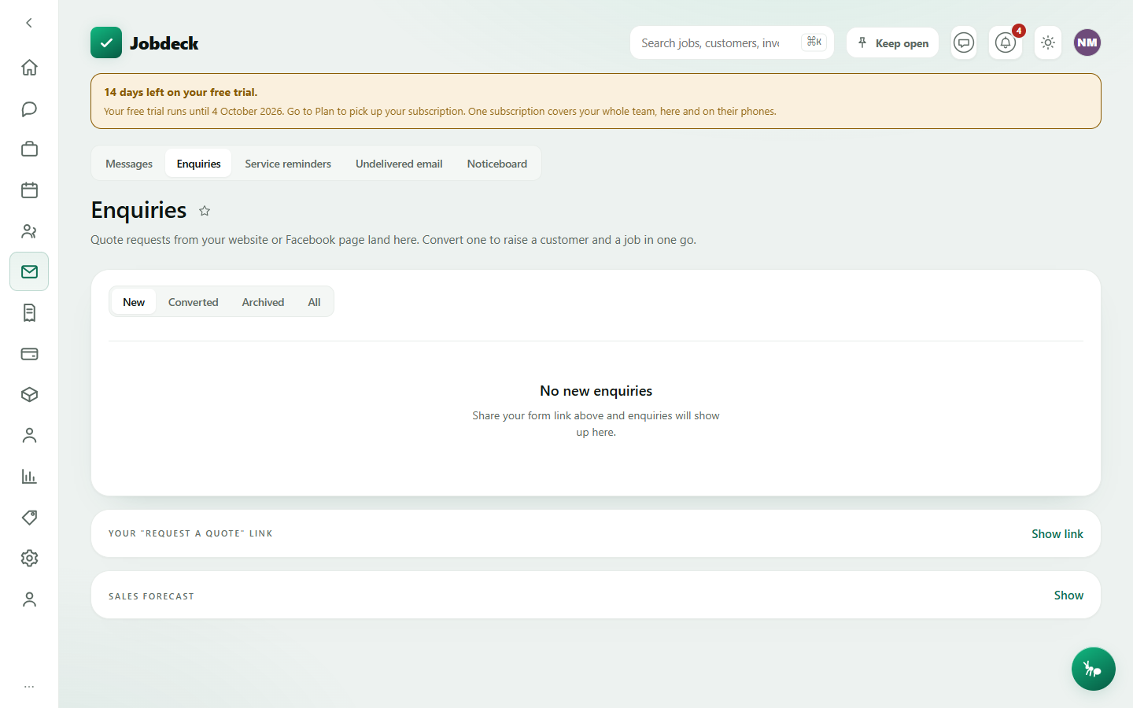Select the New enquiries filter

point(134,302)
